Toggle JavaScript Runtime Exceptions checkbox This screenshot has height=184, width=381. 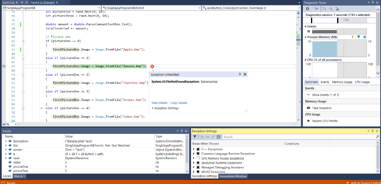[198, 163]
